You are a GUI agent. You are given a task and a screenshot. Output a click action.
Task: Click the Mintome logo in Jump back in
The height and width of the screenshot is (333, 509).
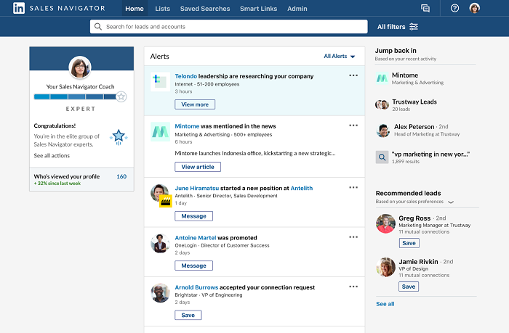(382, 78)
